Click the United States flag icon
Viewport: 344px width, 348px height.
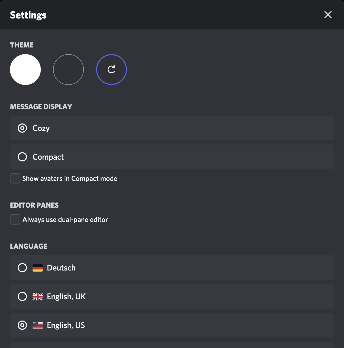[38, 325]
